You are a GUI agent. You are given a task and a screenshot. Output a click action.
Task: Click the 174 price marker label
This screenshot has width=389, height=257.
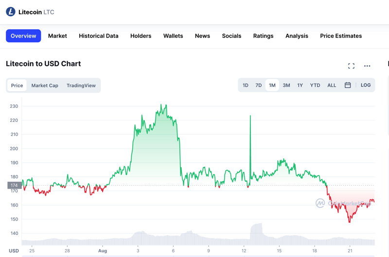15,186
